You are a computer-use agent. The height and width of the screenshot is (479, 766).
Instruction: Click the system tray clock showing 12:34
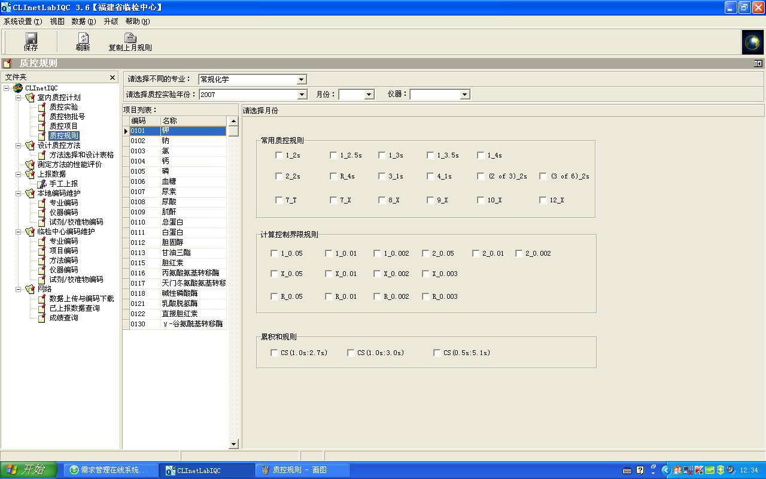coord(749,470)
